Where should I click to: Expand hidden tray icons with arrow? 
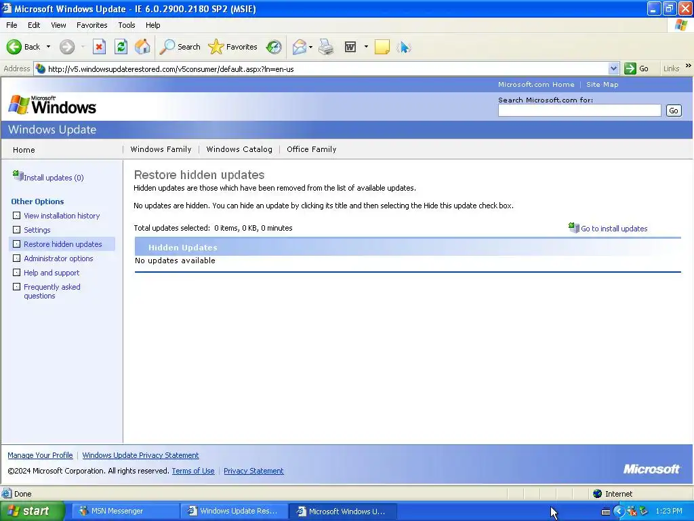pyautogui.click(x=618, y=512)
